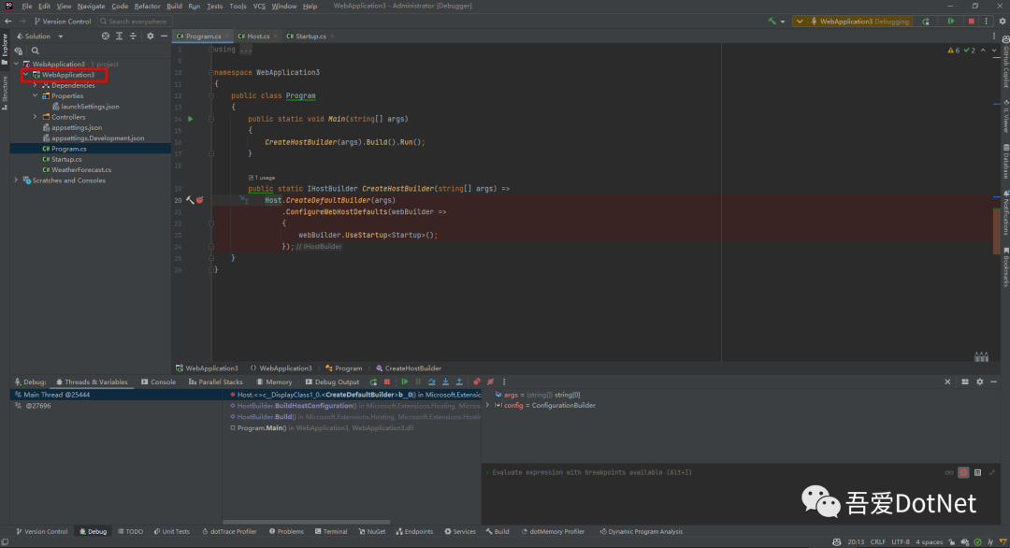Open Solution panel options gear
Screen dimensions: 1010x548
(150, 36)
